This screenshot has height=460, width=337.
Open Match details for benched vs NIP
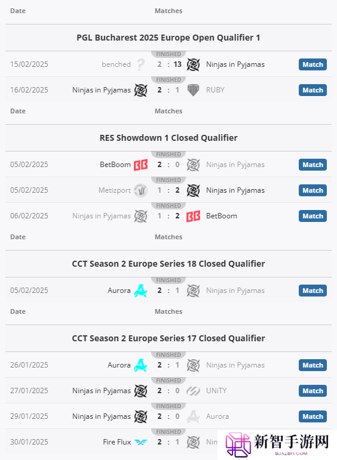(x=313, y=64)
